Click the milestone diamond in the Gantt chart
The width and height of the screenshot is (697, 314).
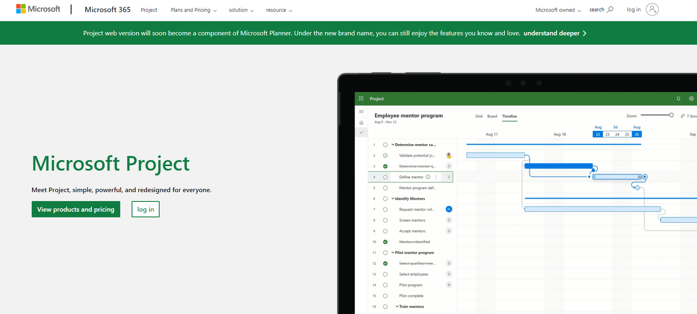pos(637,188)
